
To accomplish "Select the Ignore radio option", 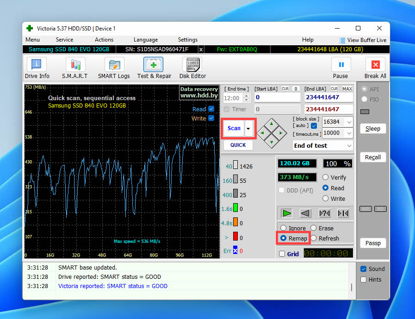I will (x=283, y=228).
